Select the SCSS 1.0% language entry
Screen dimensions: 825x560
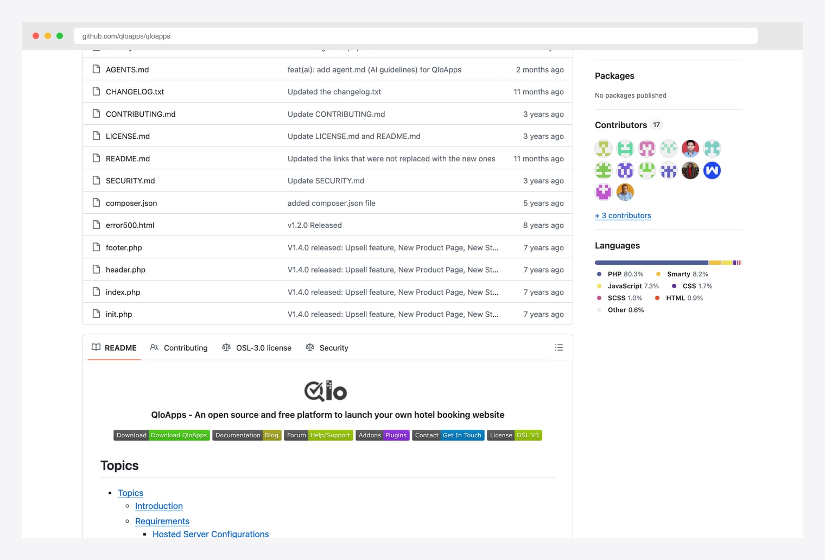coord(619,298)
